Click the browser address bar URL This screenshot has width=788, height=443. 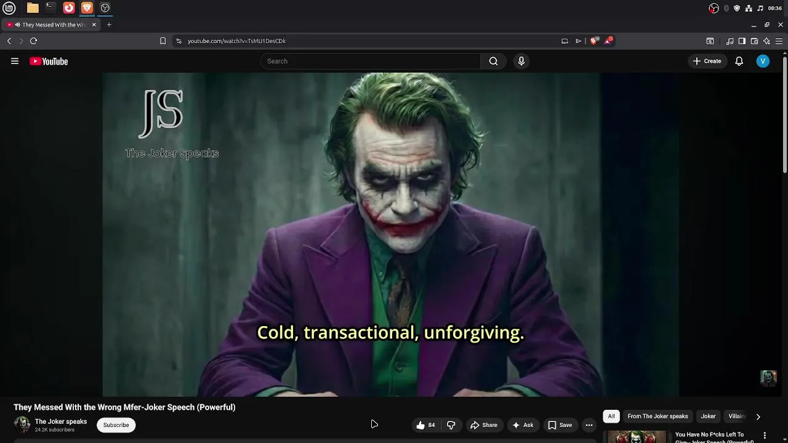236,41
